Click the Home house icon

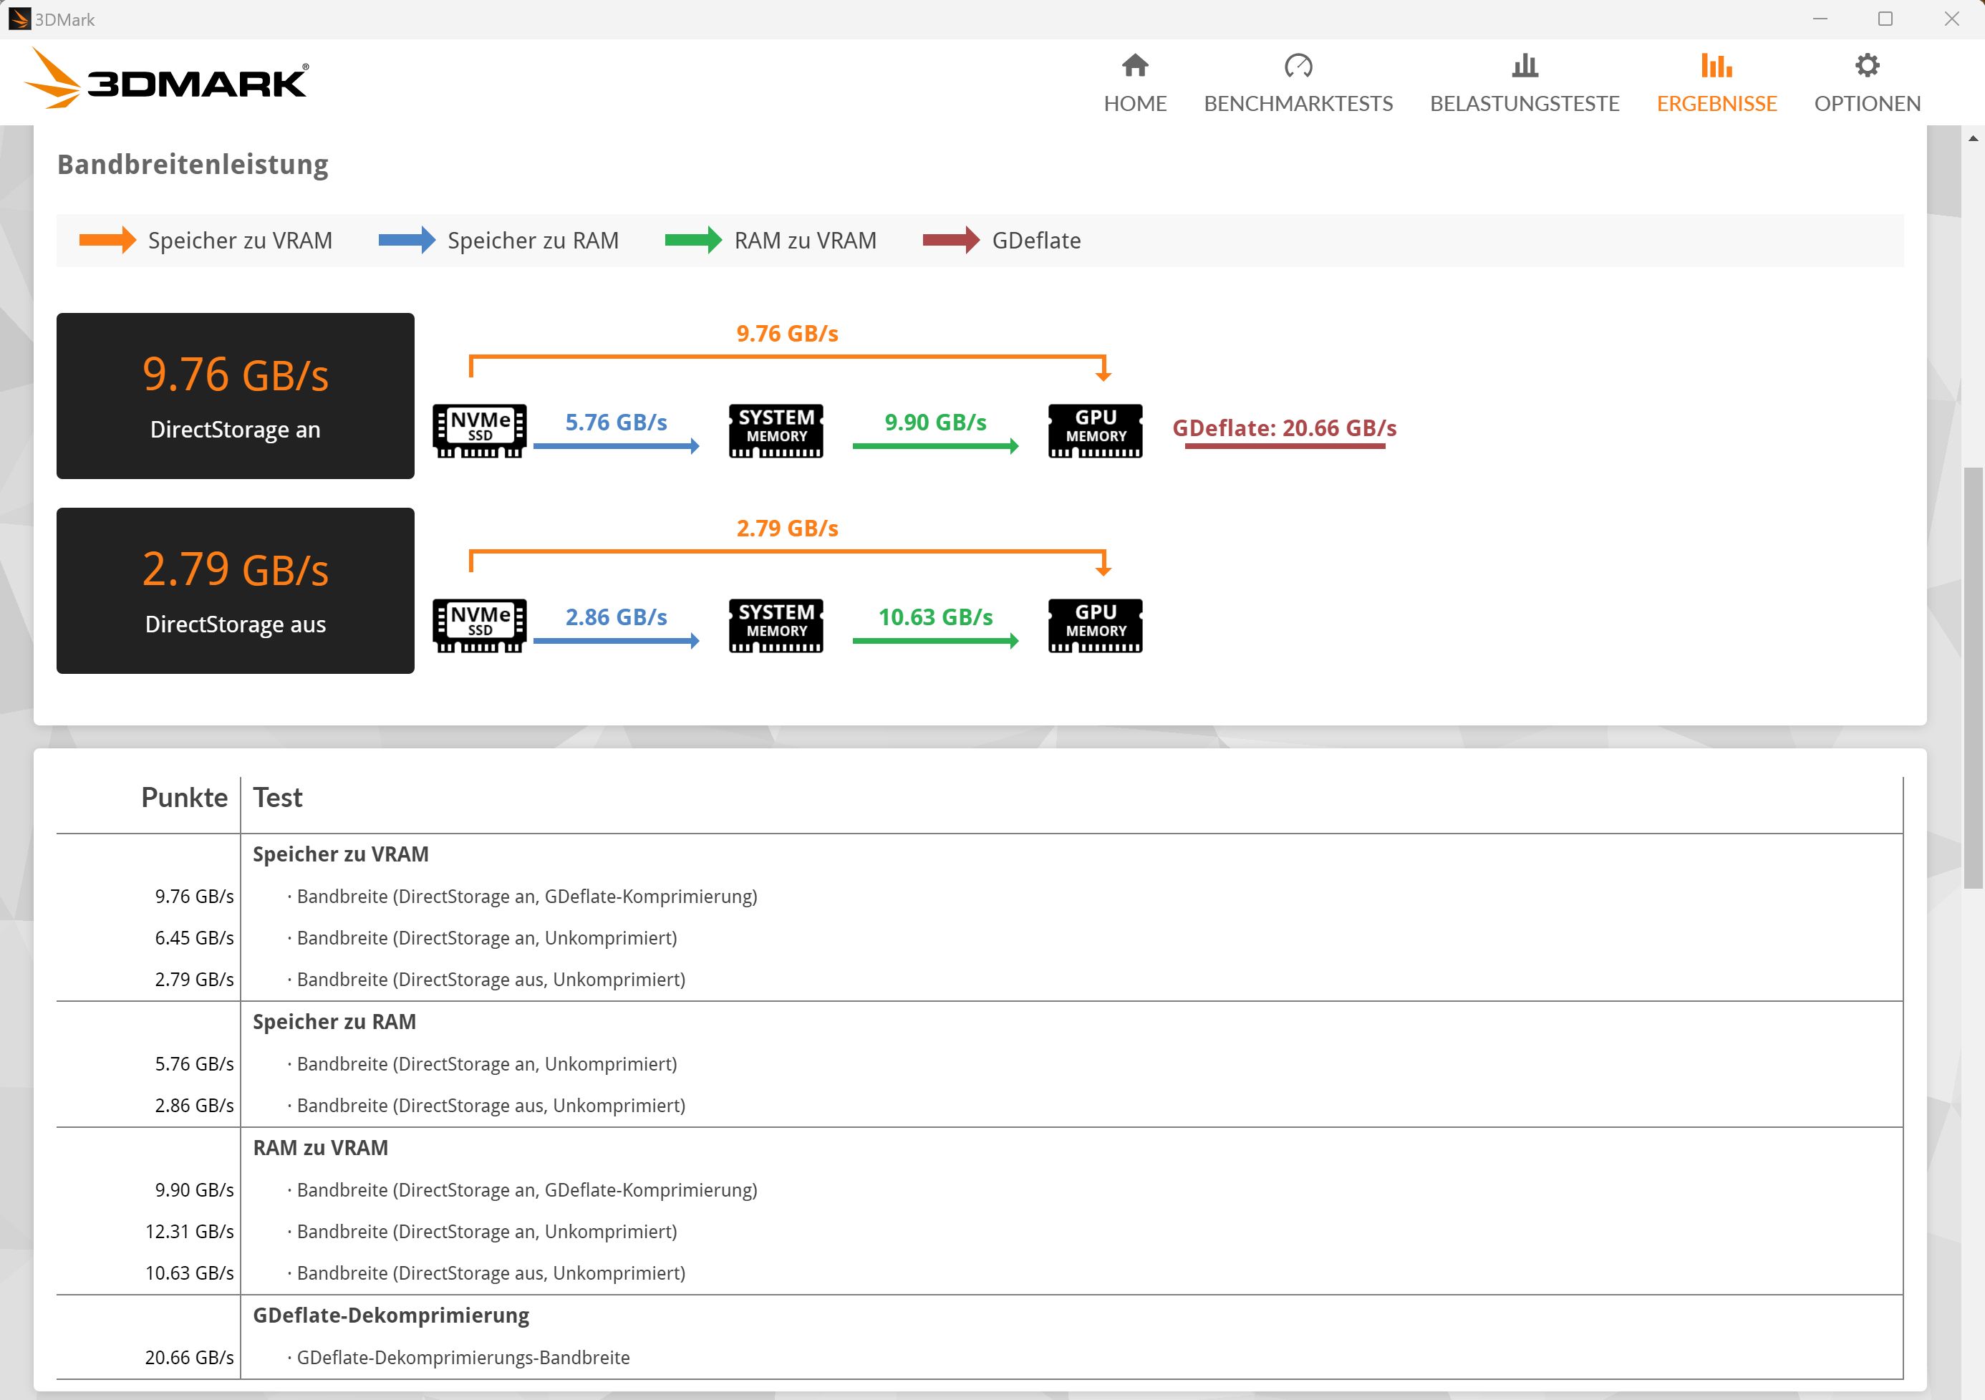click(x=1134, y=66)
